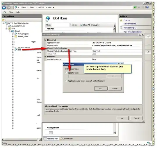Click Cancel in Connect As dialog
157x148 pixels.
pos(115,88)
